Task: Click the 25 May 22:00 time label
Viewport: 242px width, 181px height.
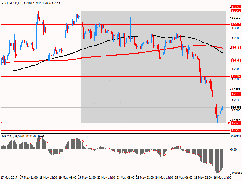Action: (203, 177)
